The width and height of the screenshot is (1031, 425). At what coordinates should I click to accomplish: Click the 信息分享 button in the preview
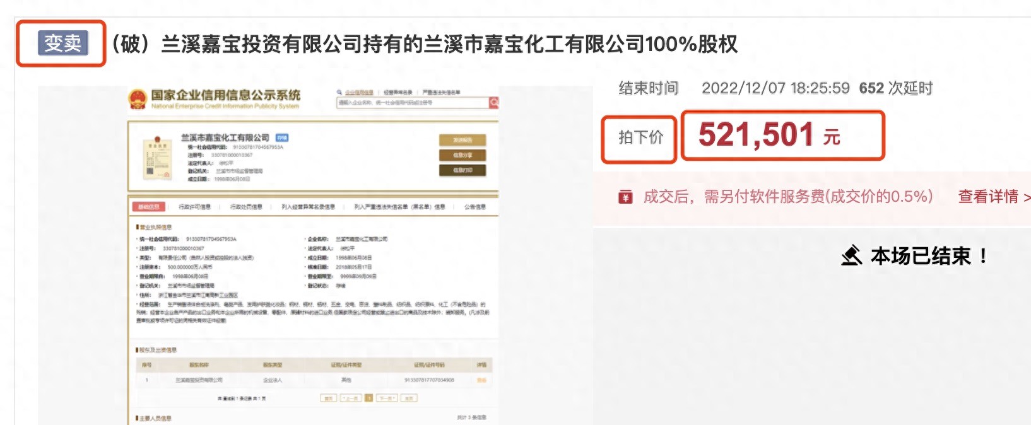(x=462, y=155)
